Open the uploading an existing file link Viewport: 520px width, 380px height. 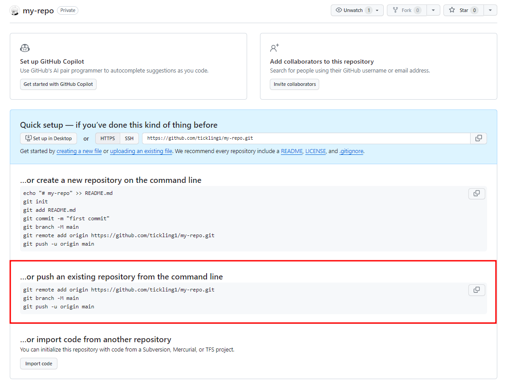(x=141, y=151)
